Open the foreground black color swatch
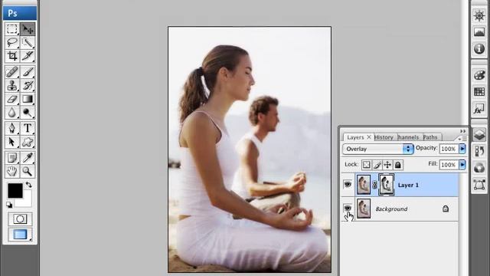The height and width of the screenshot is (276, 490). pos(15,190)
